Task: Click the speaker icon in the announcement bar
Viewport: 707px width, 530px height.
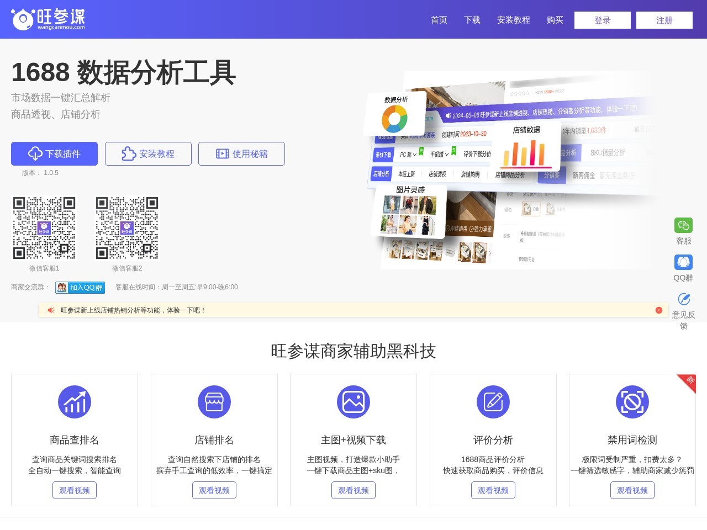Action: point(51,310)
